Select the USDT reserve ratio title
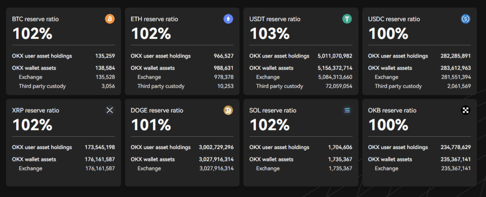The height and width of the screenshot is (197, 486). click(275, 19)
